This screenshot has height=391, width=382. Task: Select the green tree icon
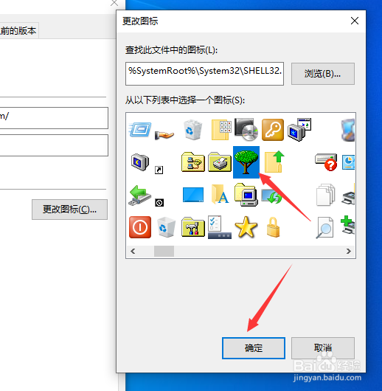[246, 162]
